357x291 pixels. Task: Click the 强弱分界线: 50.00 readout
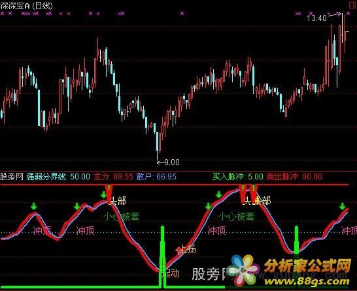[58, 177]
